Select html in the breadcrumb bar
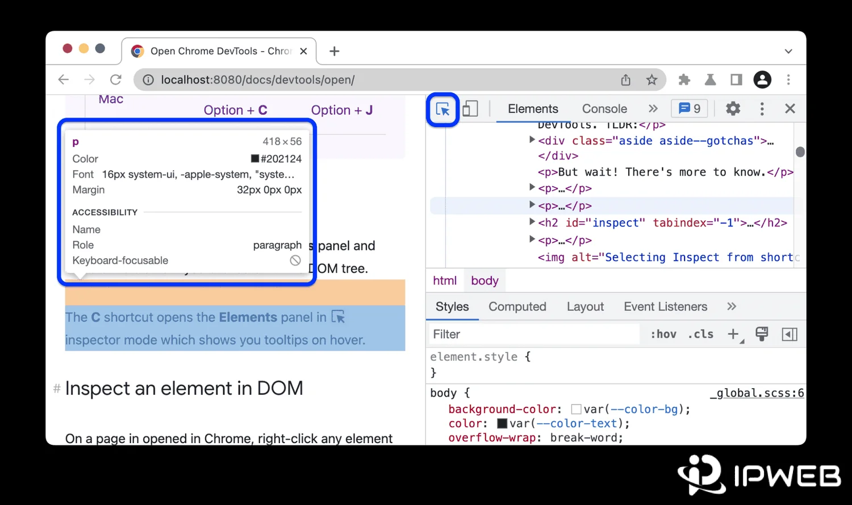This screenshot has height=505, width=852. [445, 281]
